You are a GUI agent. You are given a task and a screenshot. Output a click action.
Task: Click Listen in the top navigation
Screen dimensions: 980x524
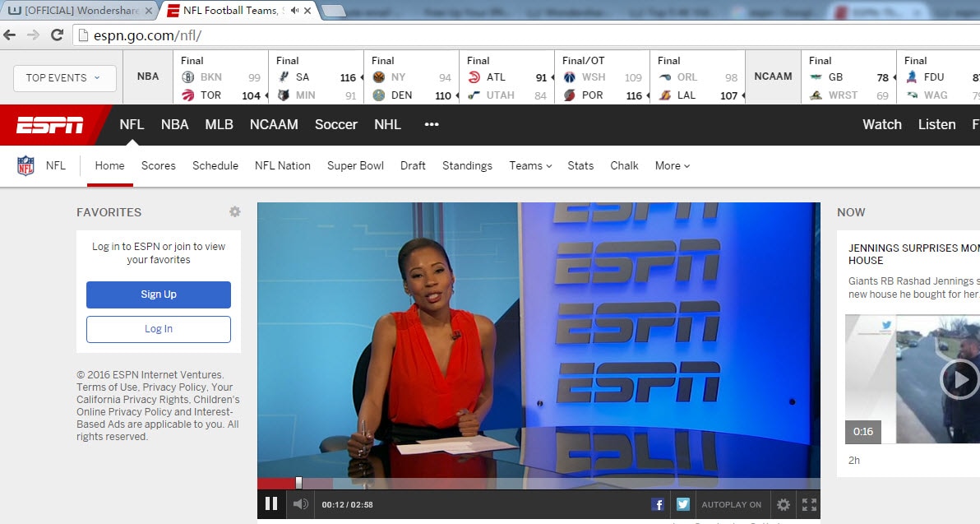coord(936,124)
